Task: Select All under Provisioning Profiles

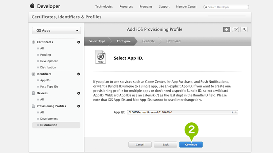Action: coord(42,112)
